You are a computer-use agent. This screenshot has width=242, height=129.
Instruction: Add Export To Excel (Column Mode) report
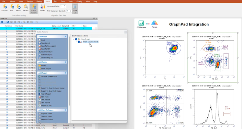53,88
